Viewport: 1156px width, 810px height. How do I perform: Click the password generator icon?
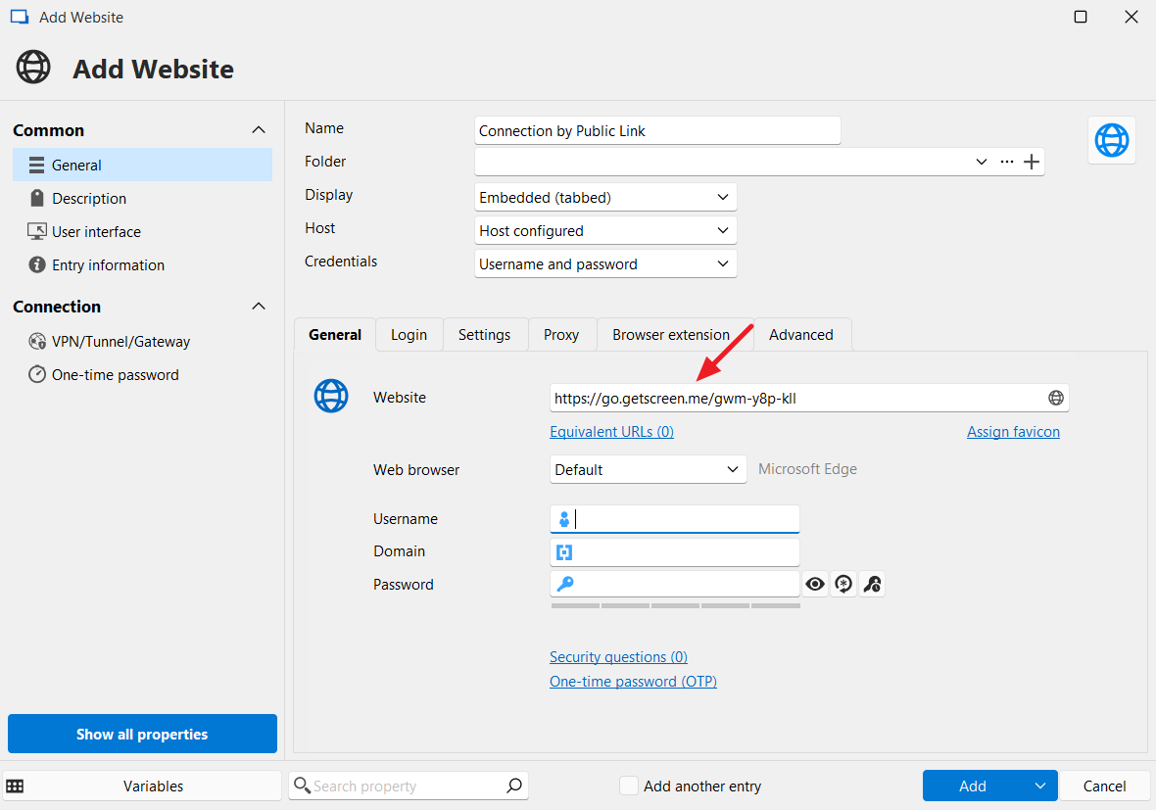(843, 585)
